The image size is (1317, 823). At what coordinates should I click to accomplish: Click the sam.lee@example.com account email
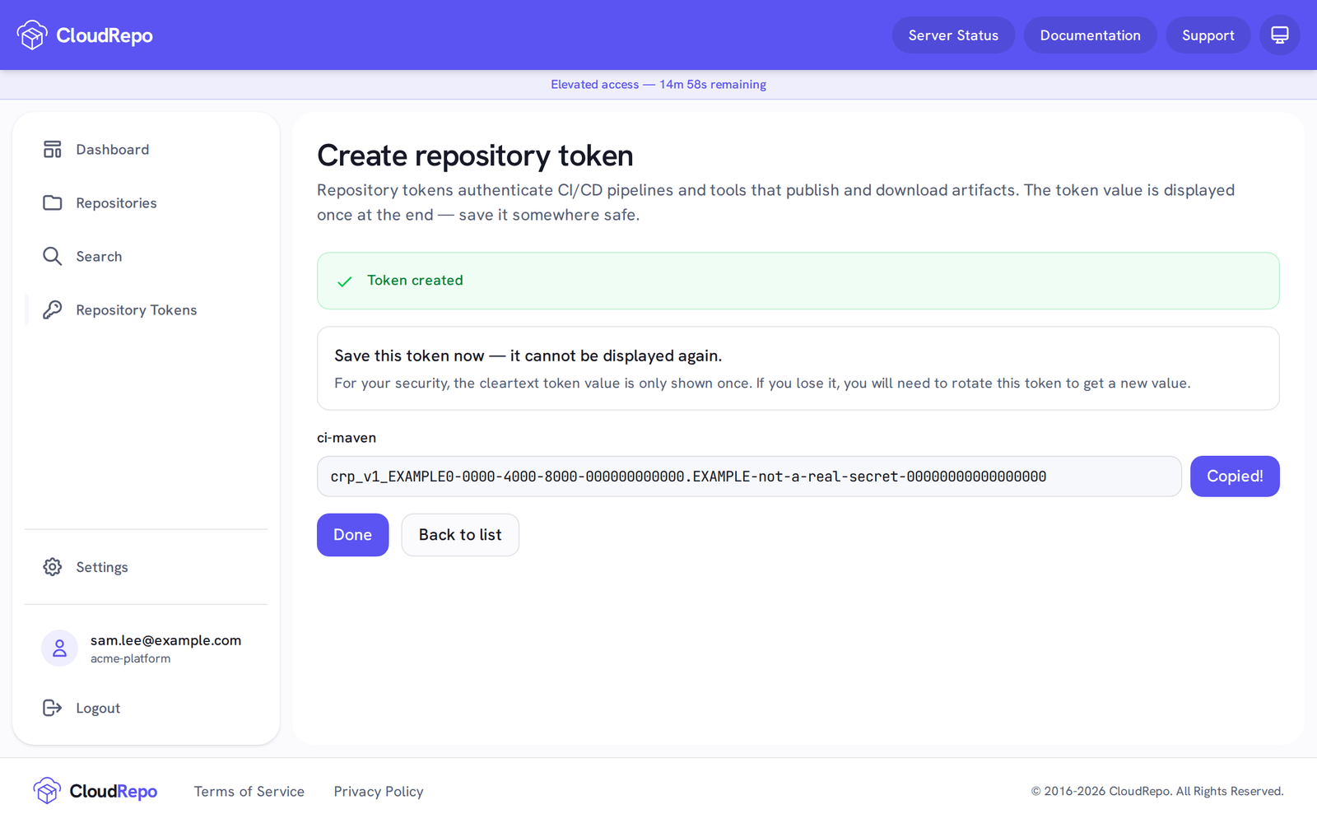click(x=165, y=640)
